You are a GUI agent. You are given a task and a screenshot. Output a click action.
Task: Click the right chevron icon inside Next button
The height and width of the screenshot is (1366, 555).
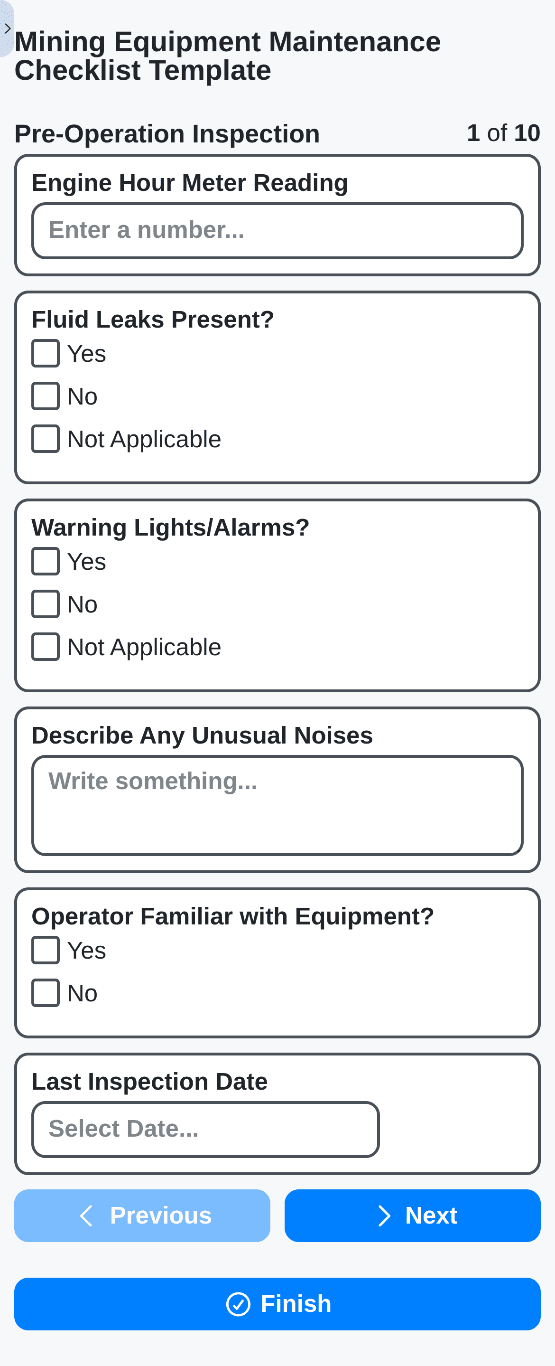click(x=384, y=1216)
